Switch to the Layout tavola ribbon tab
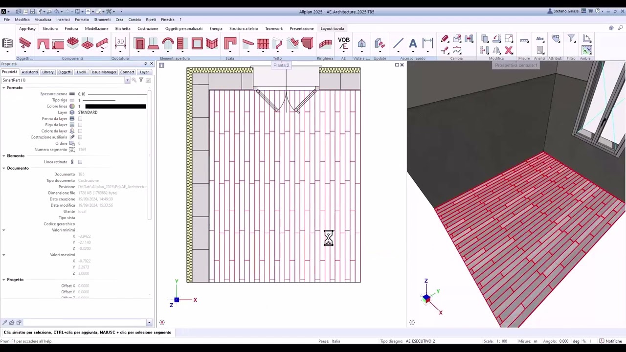 pos(332,28)
